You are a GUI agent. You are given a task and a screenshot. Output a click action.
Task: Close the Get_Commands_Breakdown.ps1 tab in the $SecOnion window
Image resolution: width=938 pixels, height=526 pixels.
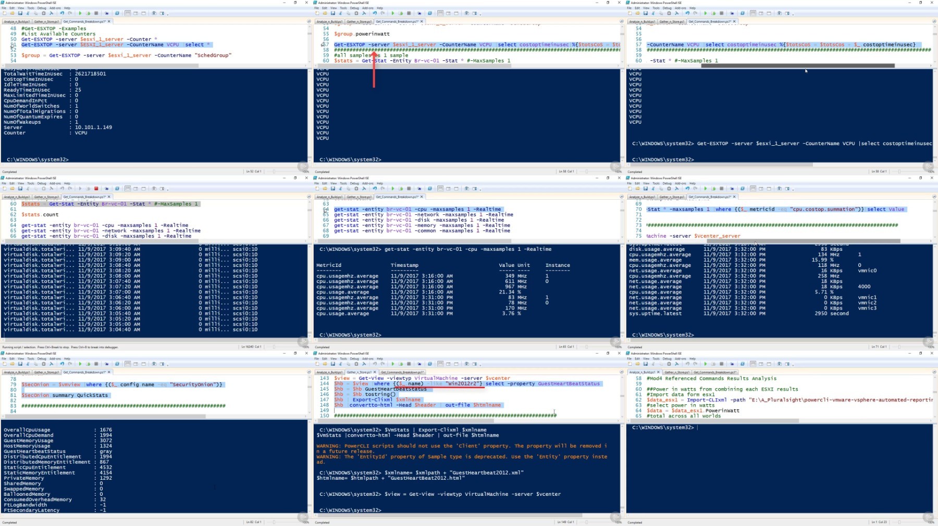[x=109, y=372]
